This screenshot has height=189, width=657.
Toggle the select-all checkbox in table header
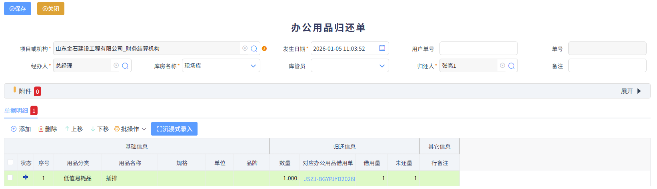[10, 162]
